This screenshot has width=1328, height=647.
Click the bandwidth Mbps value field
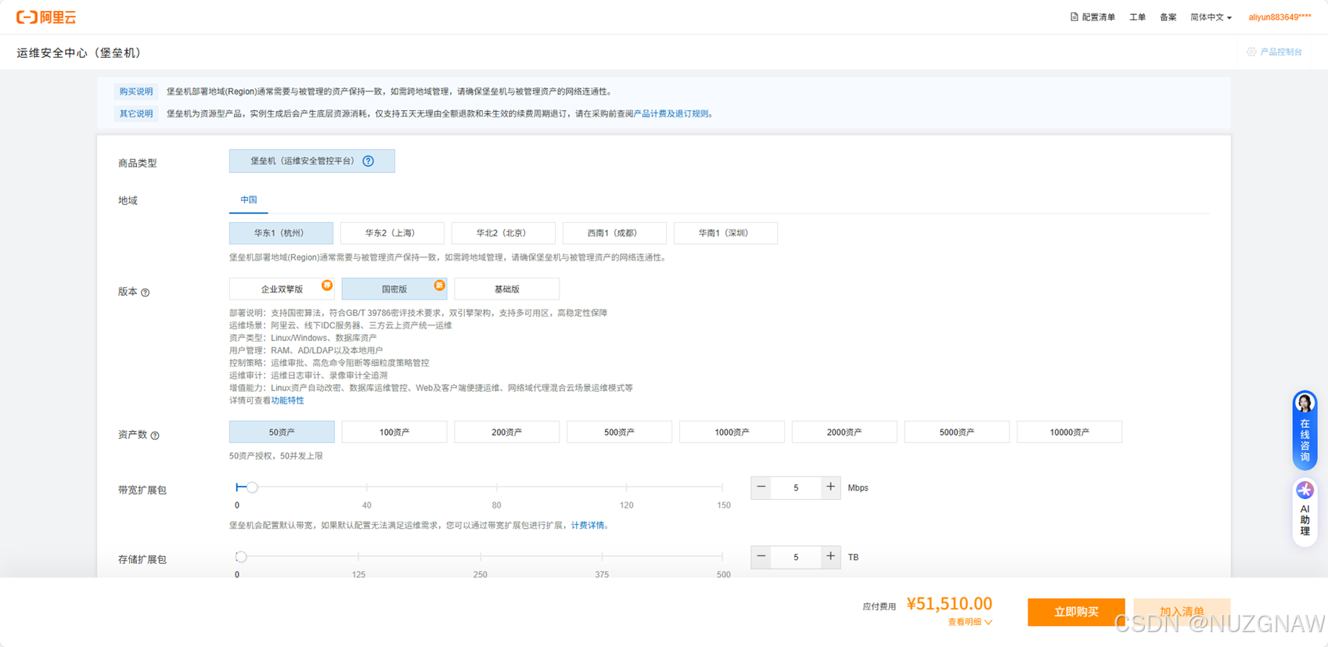point(796,488)
